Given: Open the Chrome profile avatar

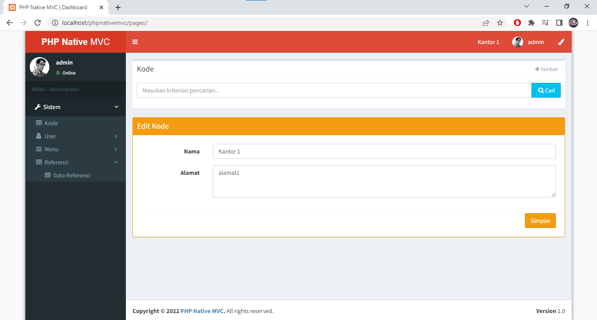Looking at the screenshot, I should (x=573, y=23).
